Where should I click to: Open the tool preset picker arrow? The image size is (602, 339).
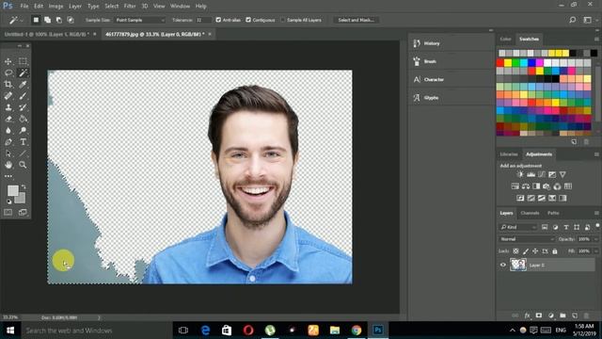tap(22, 20)
